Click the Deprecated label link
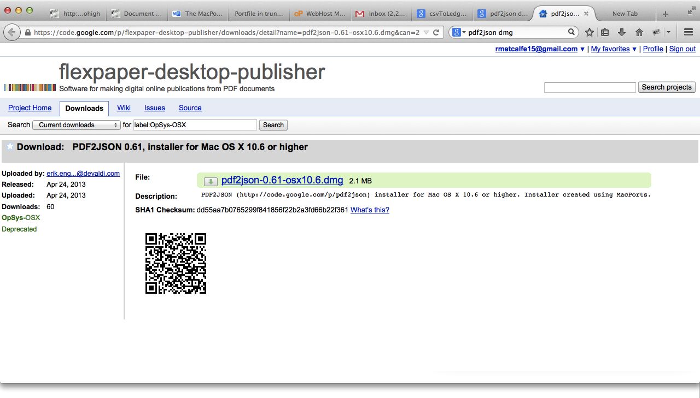700x398 pixels. coord(19,229)
